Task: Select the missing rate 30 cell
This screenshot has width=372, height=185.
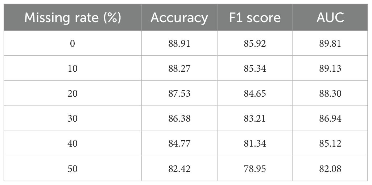Action: tap(73, 119)
